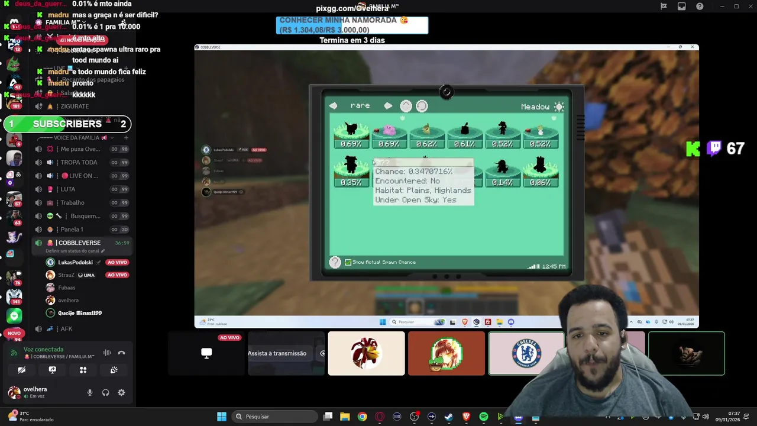Screen dimensions: 757x426
Task: Select the 0.06% spawn entry
Action: click(x=540, y=173)
